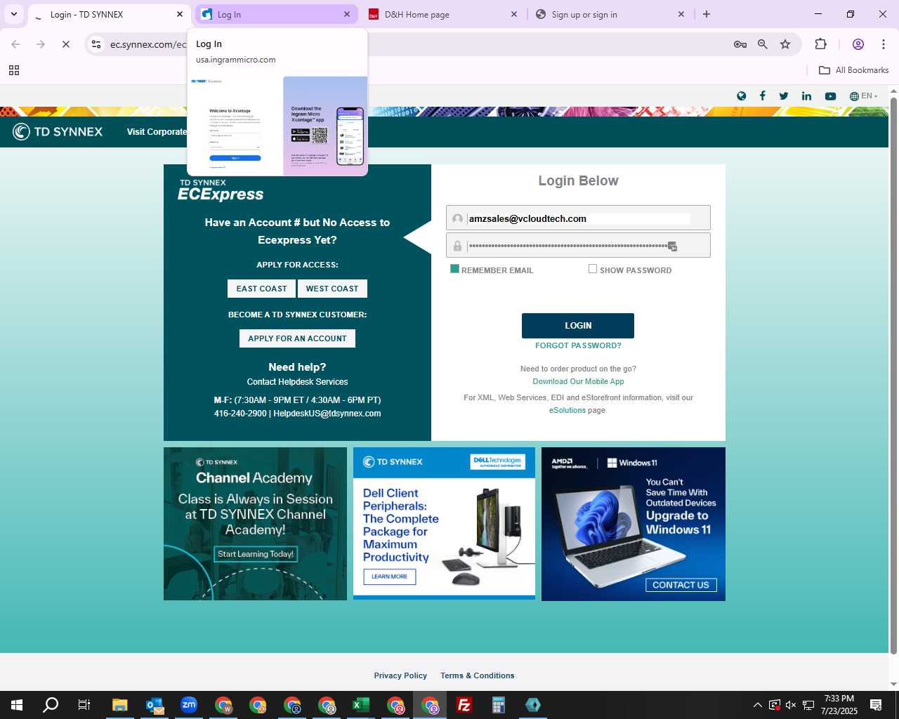Open File Explorer from the taskbar
This screenshot has height=719, width=899.
[120, 705]
